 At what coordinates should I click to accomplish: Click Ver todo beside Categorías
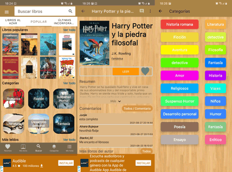pos(69,83)
